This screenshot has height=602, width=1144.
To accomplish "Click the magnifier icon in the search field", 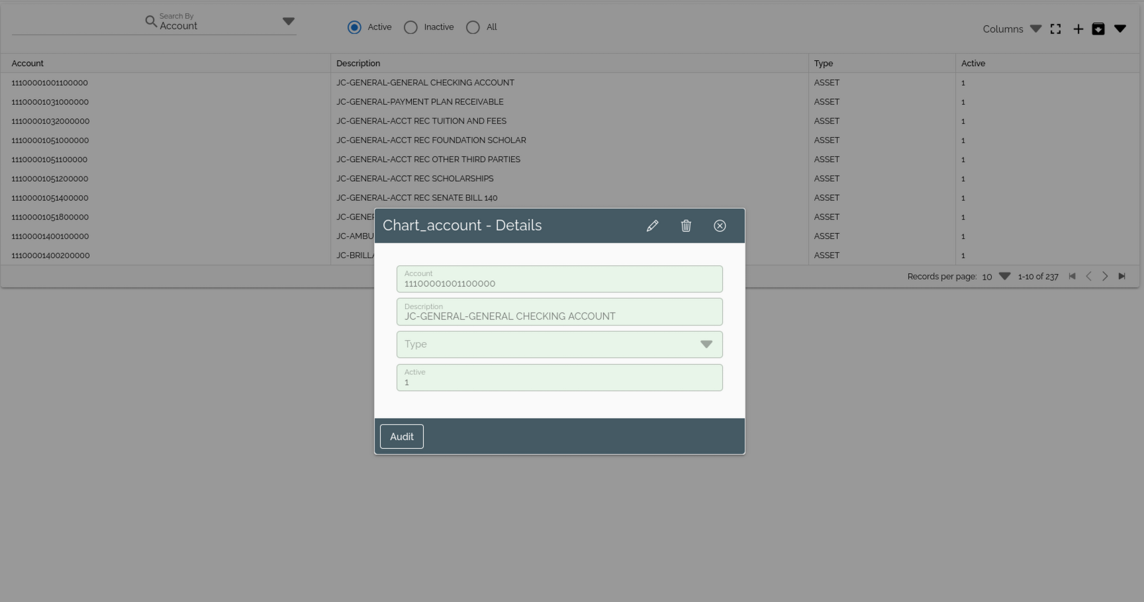I will coord(151,21).
